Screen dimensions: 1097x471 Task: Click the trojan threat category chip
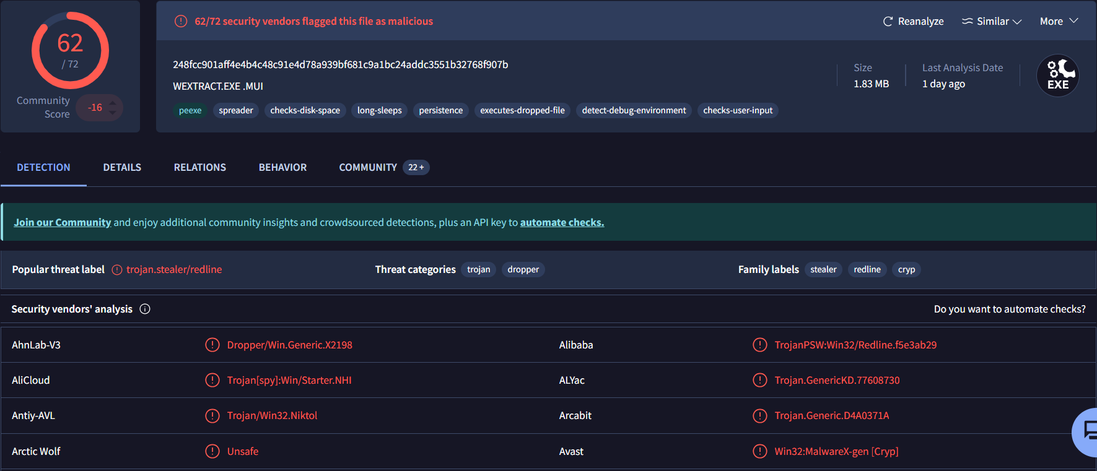tap(479, 269)
